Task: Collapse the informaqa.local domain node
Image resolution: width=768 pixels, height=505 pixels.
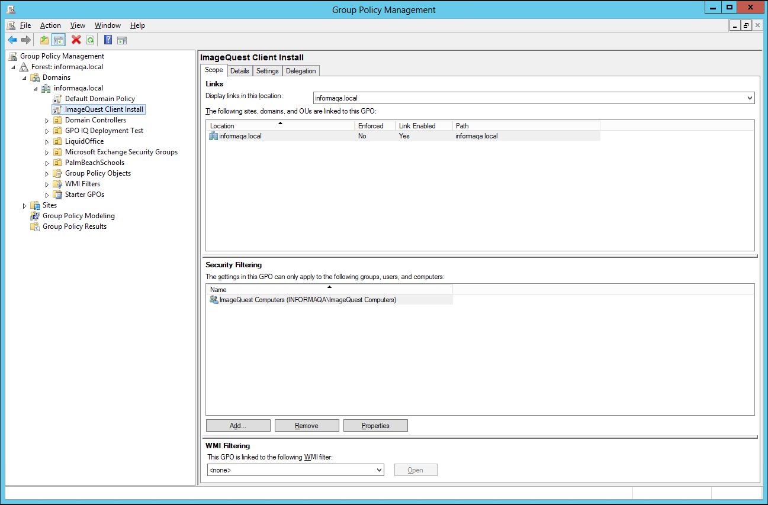Action: 36,89
